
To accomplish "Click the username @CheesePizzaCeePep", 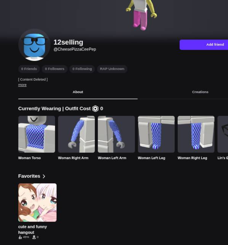I will (75, 49).
